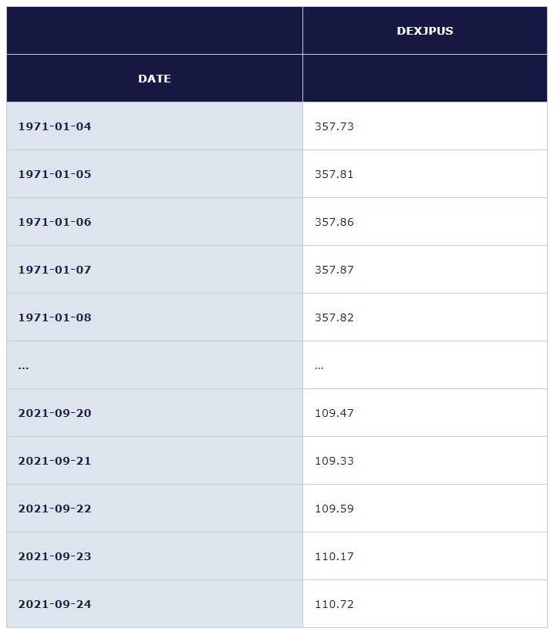The width and height of the screenshot is (557, 638).
Task: Select the cell showing 357.87
Action: pyautogui.click(x=334, y=270)
